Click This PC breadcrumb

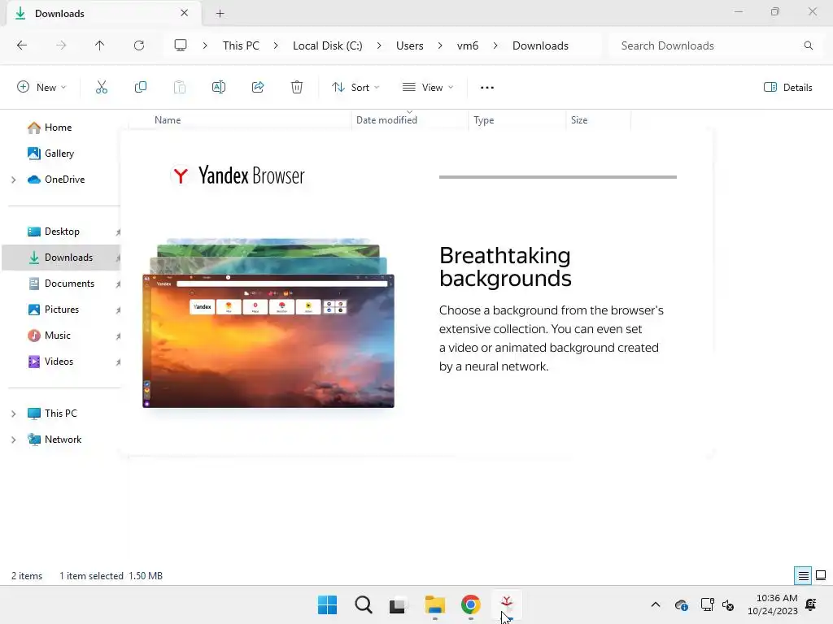(241, 45)
